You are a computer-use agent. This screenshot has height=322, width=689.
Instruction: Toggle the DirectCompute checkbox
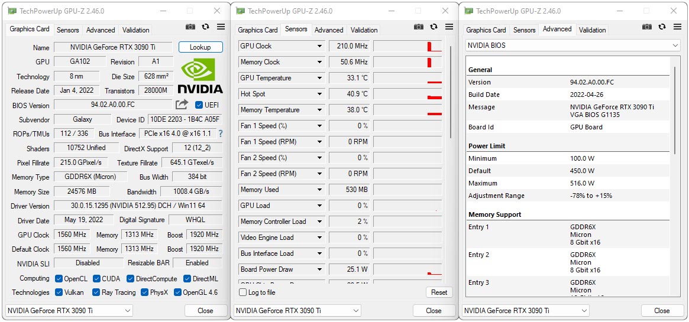point(130,278)
